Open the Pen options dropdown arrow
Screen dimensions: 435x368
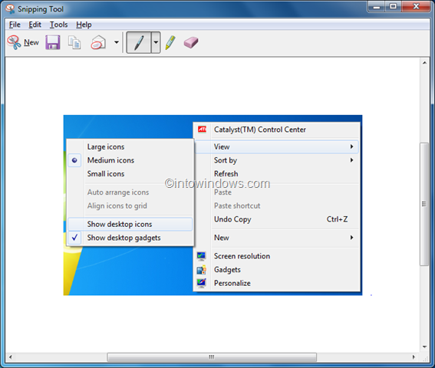tap(156, 42)
